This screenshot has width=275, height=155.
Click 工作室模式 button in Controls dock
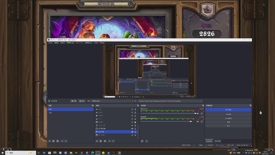pos(228,118)
